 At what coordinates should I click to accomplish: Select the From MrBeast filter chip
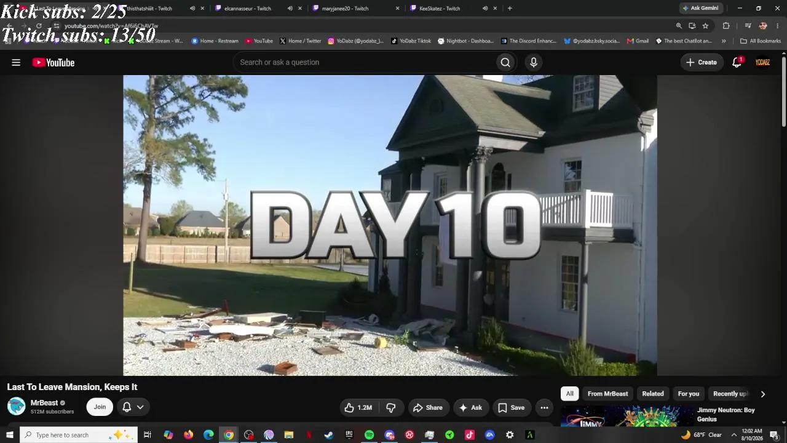click(x=607, y=394)
